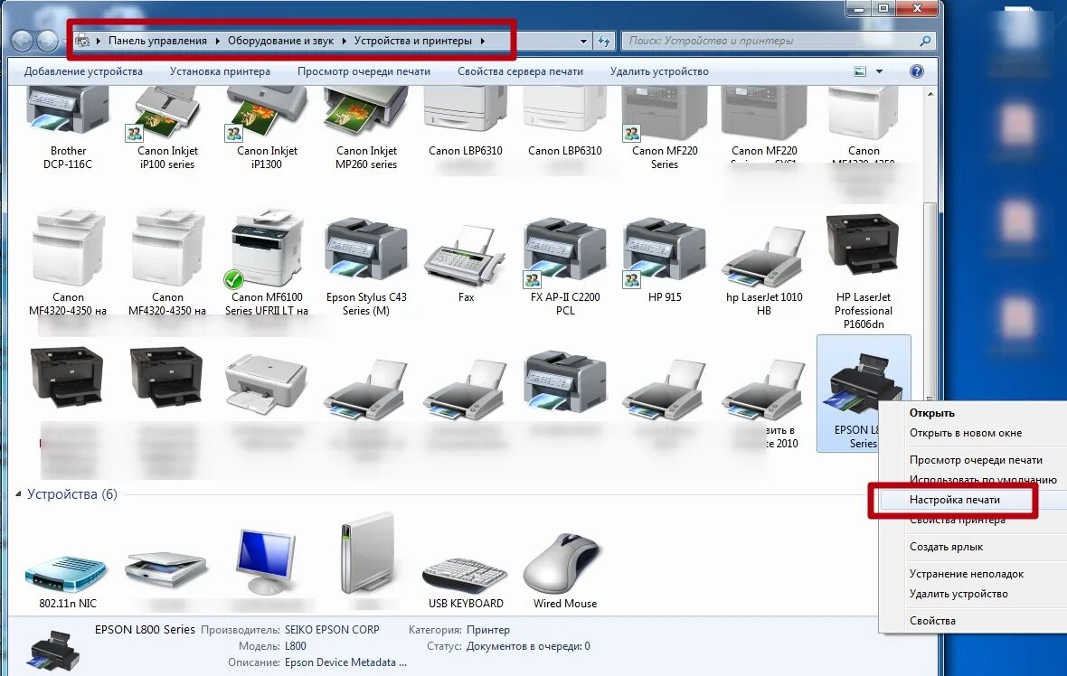The image size is (1067, 676).
Task: Select the HP 915 printer
Action: pyautogui.click(x=664, y=258)
